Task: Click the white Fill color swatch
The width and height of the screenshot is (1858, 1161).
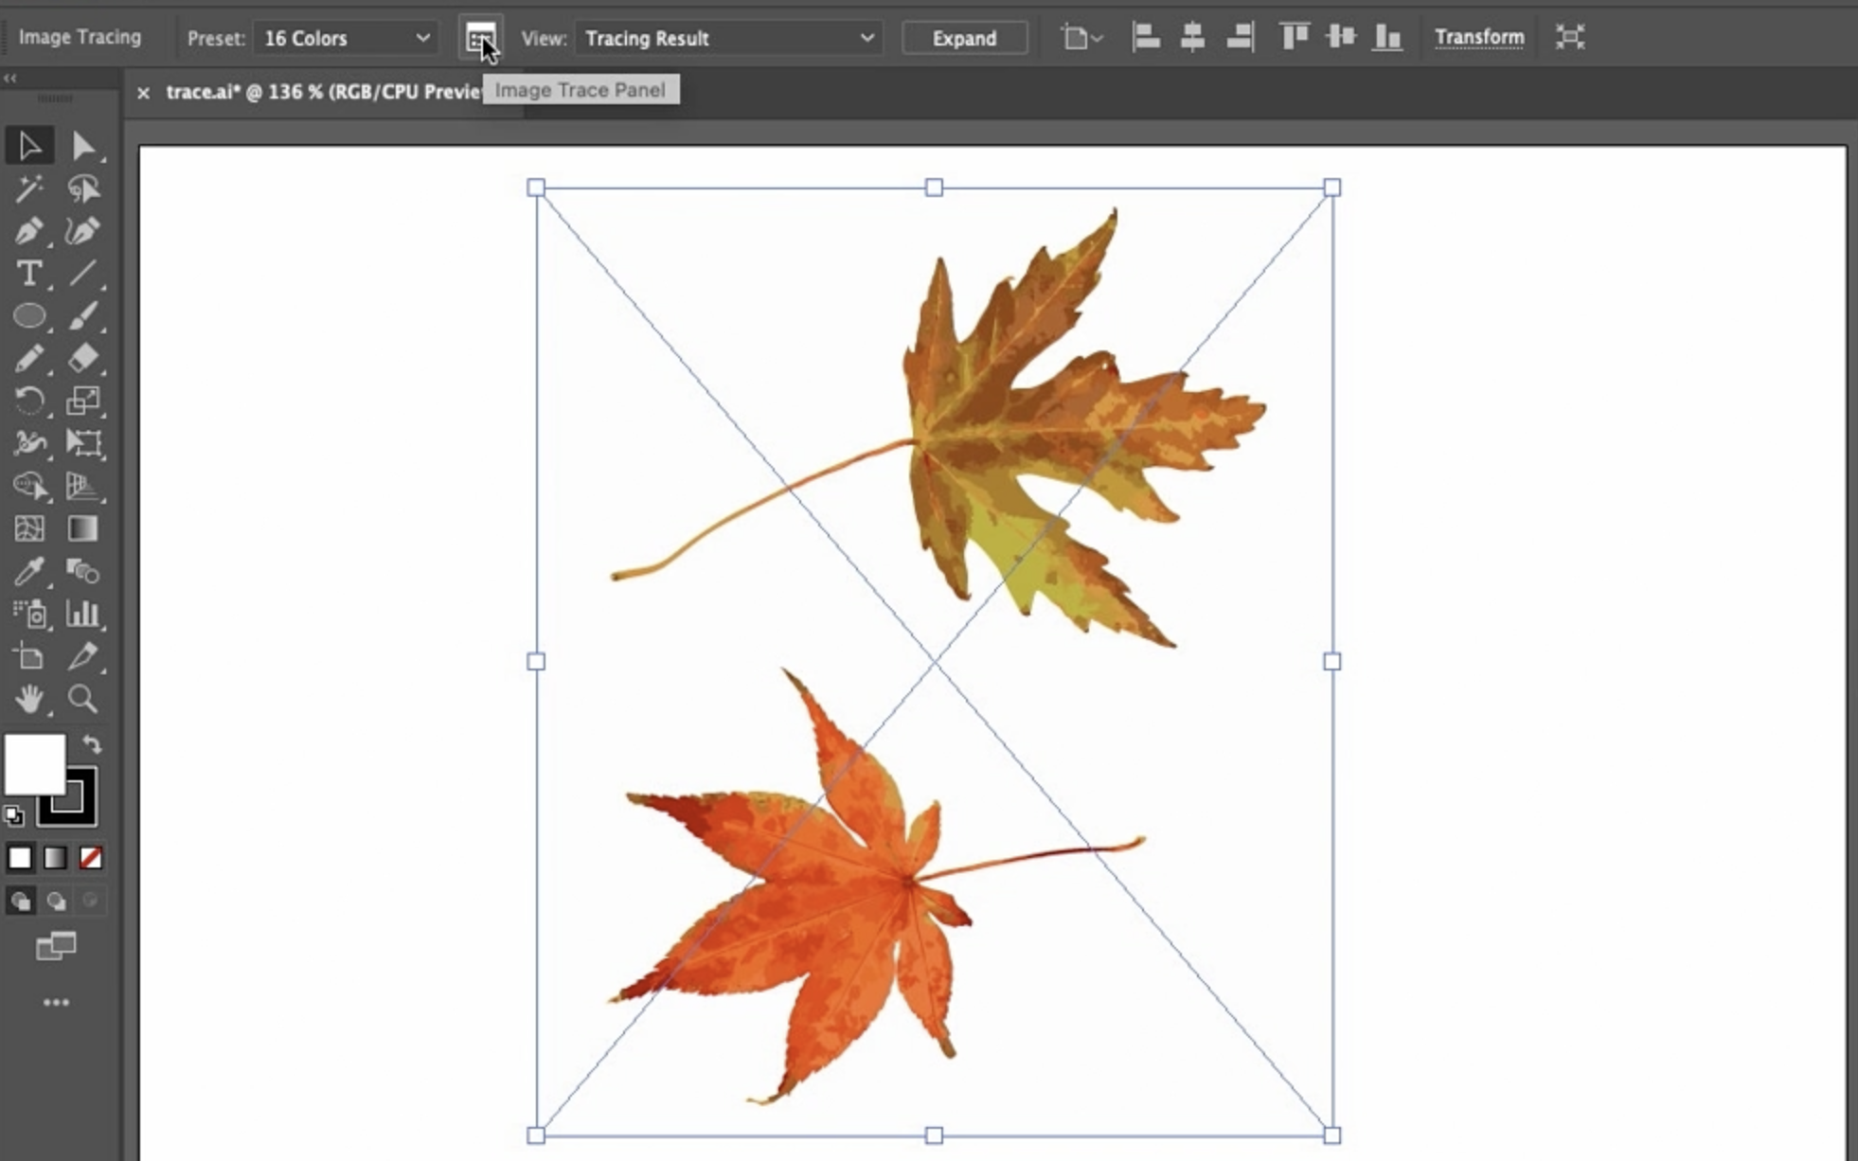Action: click(x=34, y=763)
